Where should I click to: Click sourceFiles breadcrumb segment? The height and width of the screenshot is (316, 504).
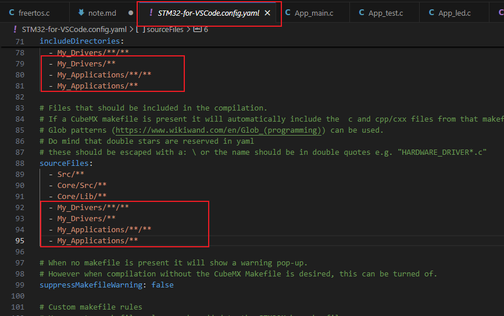tap(165, 29)
